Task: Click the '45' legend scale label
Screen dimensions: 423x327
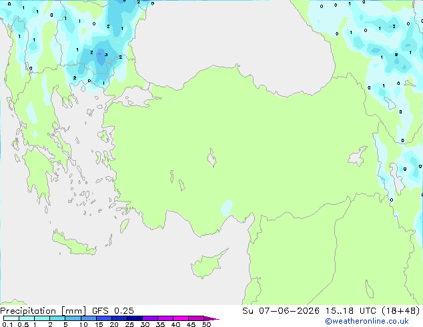Action: point(191,324)
